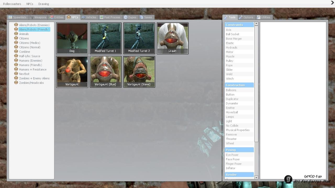Spawn the Modified Turret 1 NPC
The width and height of the screenshot is (335, 188).
pyautogui.click(x=106, y=38)
